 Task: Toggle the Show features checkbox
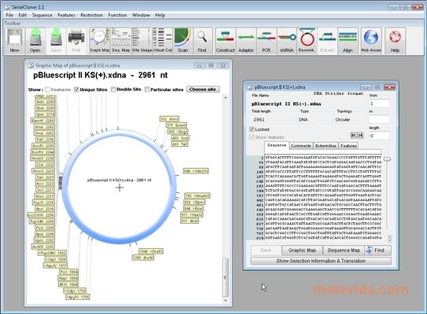(x=252, y=137)
